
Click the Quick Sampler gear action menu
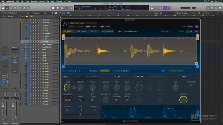point(196,32)
